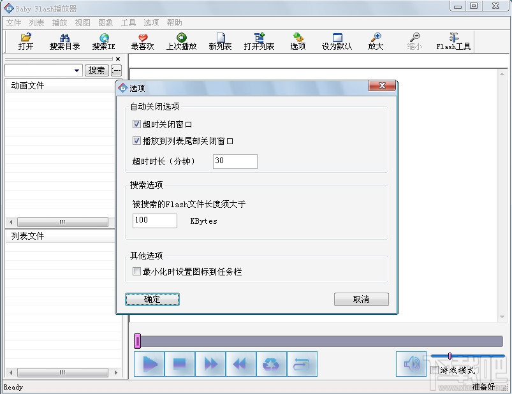This screenshot has height=394, width=512.
Task: Click the rewind playback button
Action: 240,364
